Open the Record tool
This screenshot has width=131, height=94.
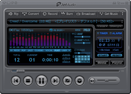coord(50,14)
